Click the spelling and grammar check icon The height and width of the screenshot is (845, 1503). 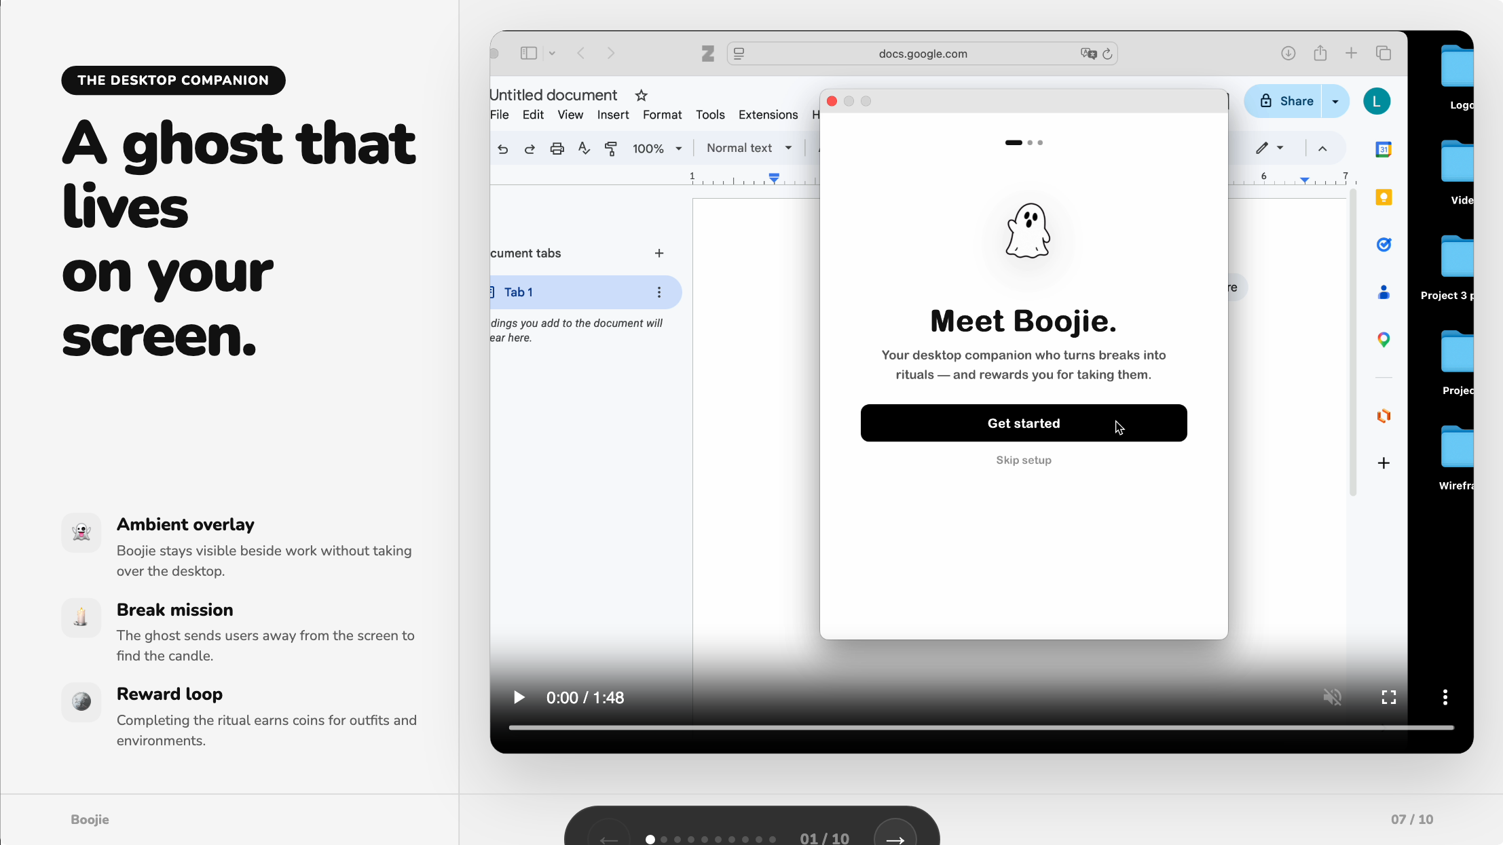click(584, 149)
